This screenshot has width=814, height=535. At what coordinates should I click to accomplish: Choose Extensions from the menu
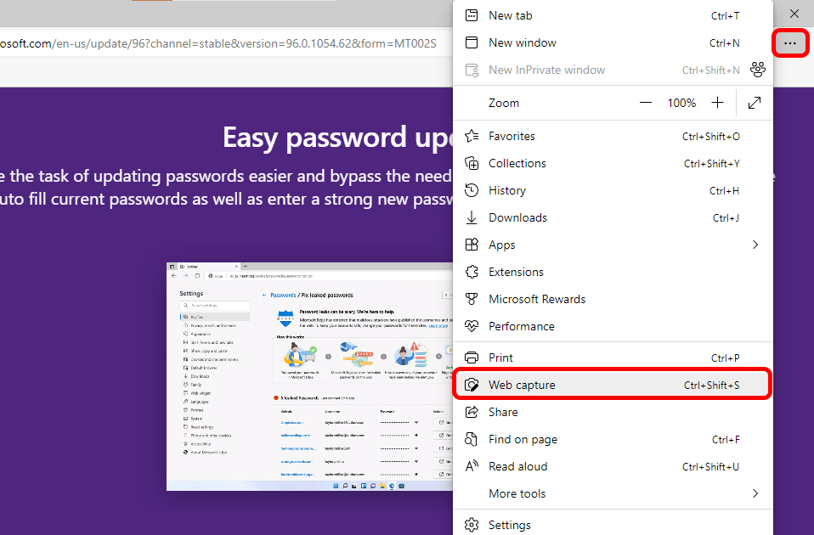point(613,272)
